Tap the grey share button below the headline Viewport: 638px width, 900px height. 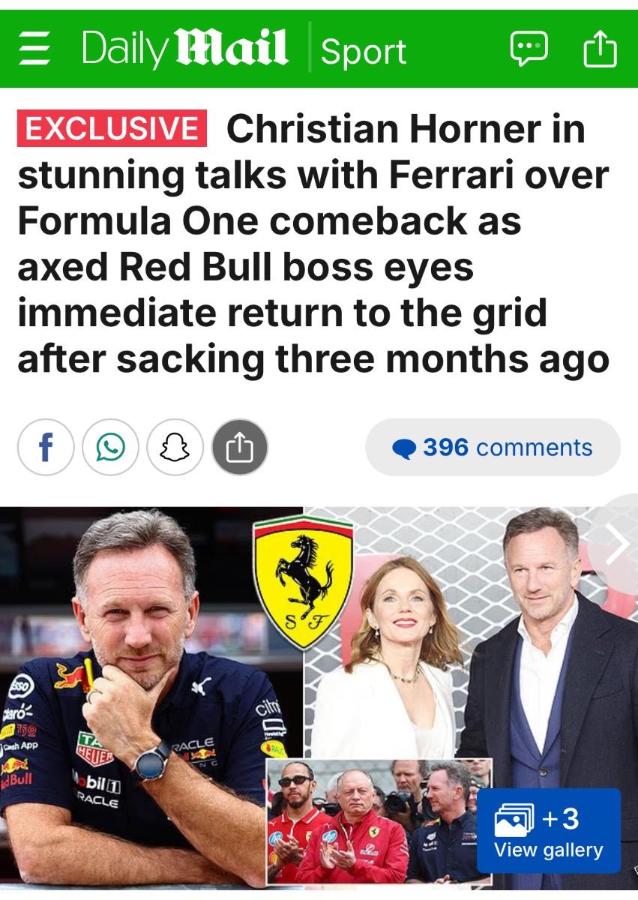(x=240, y=448)
